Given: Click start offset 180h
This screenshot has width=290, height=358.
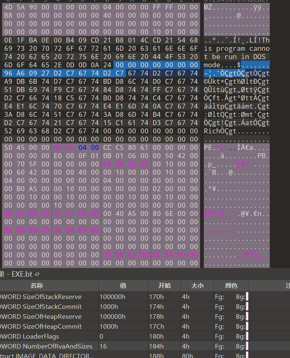Looking at the screenshot, I should [156, 336].
